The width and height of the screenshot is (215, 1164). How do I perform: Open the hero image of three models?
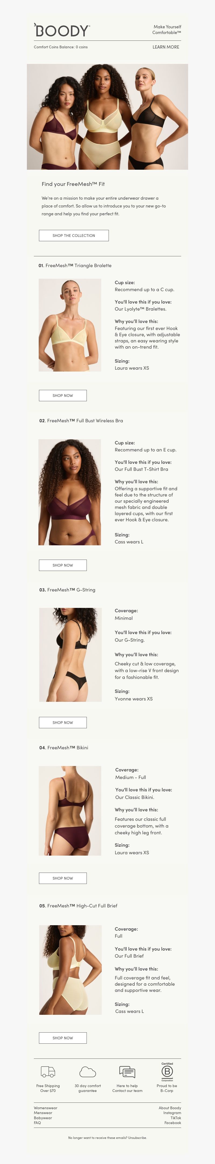pos(107,117)
